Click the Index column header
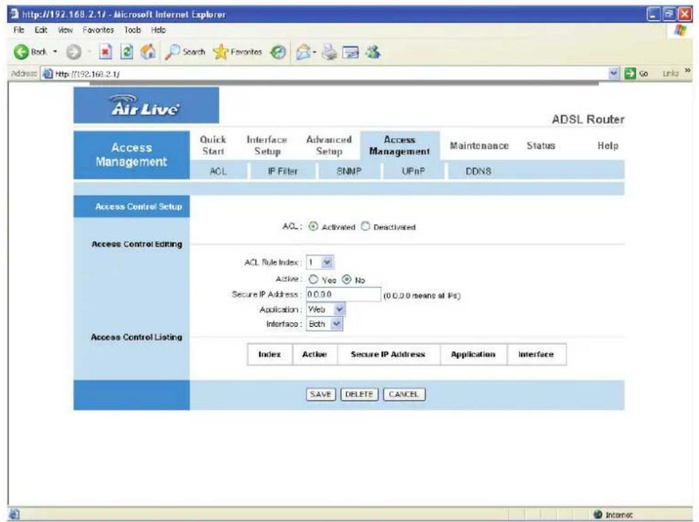 pyautogui.click(x=270, y=354)
